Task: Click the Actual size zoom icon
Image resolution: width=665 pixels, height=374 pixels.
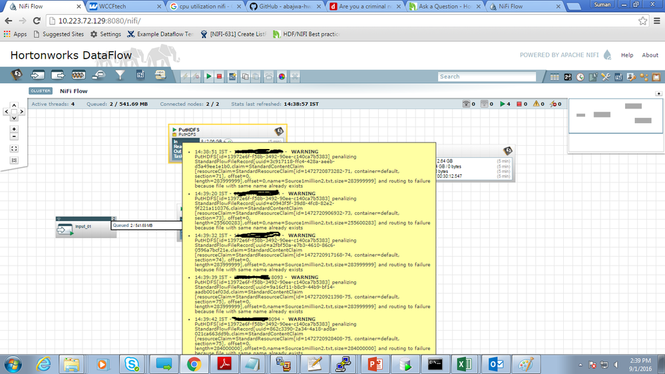Action: 14,160
